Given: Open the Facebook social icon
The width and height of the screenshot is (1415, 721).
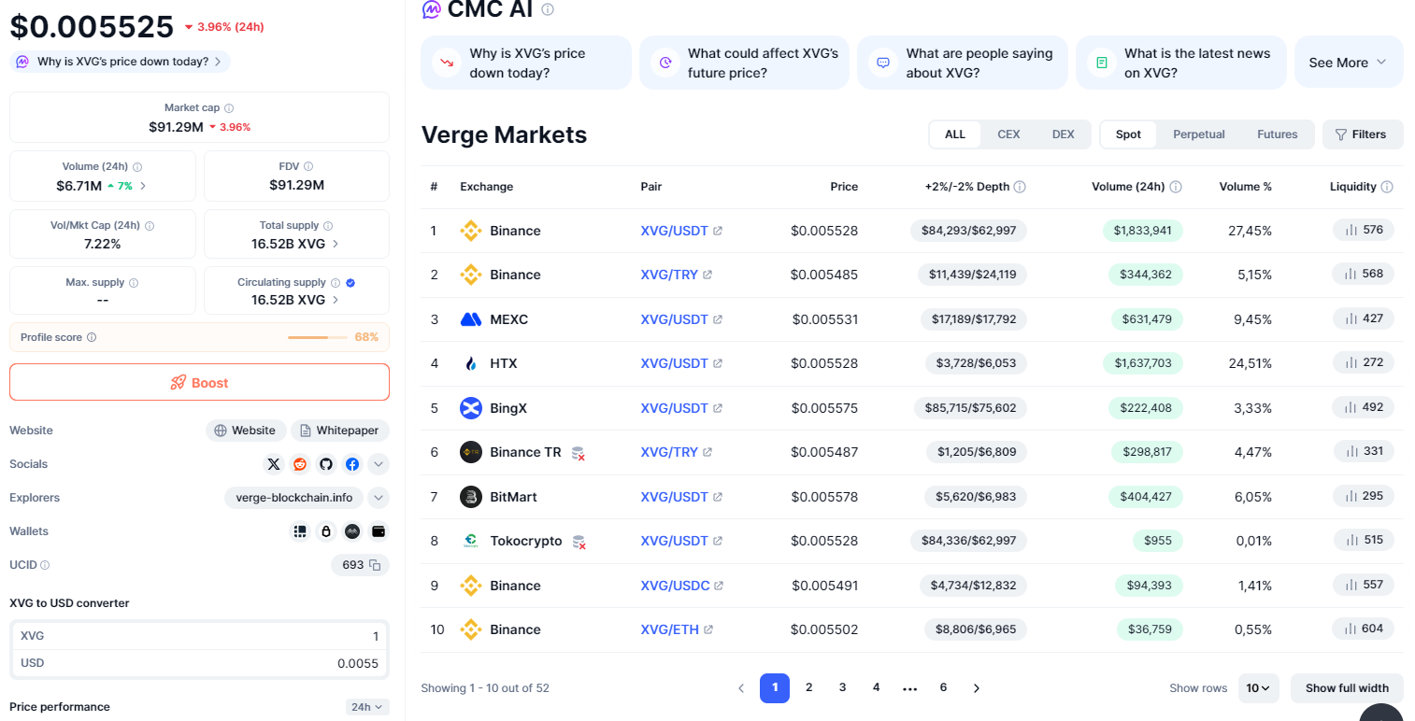Looking at the screenshot, I should pyautogui.click(x=352, y=464).
